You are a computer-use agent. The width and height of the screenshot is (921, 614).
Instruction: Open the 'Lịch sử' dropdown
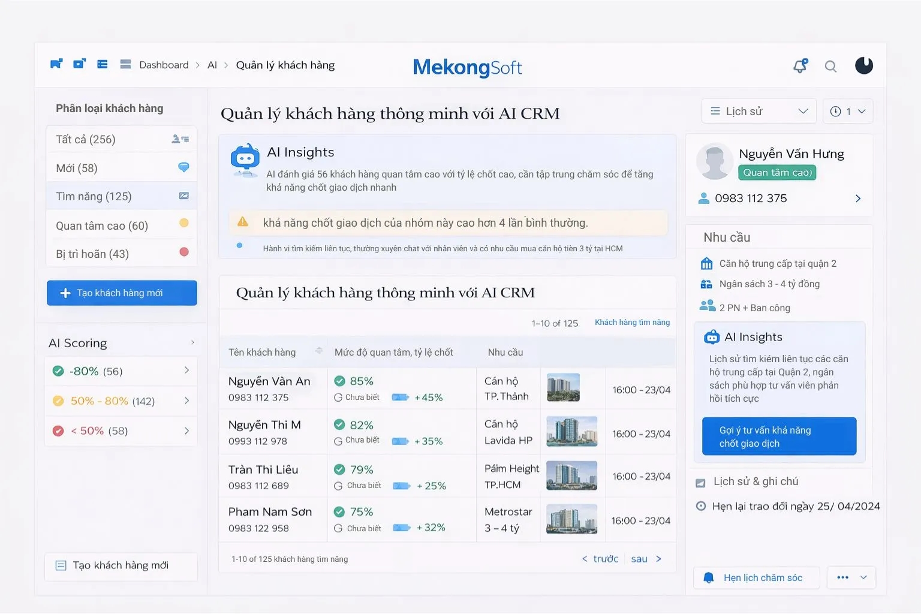pyautogui.click(x=759, y=111)
